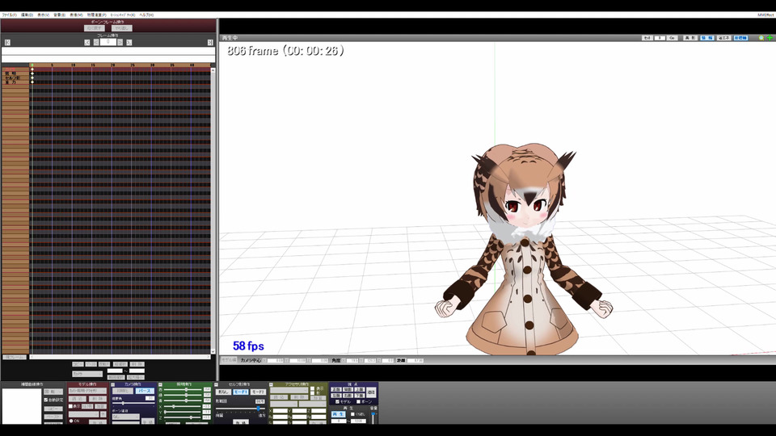Screen dimensions: 776x436
Task: Click the 右面 right view button
Action: (348, 396)
